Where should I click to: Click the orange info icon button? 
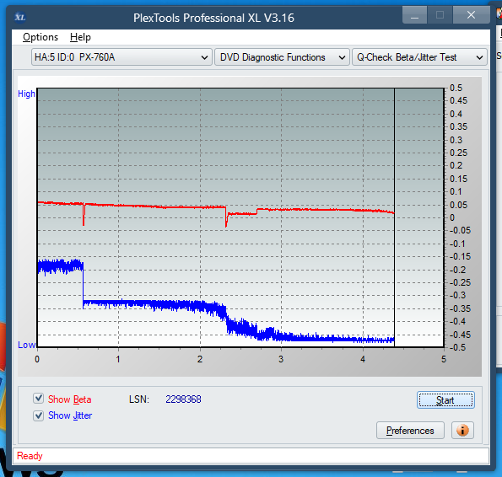(x=462, y=431)
